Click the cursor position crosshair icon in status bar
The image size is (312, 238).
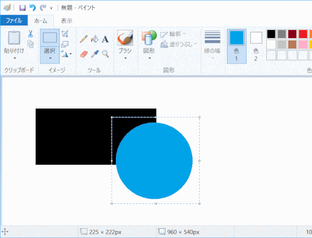click(5, 232)
